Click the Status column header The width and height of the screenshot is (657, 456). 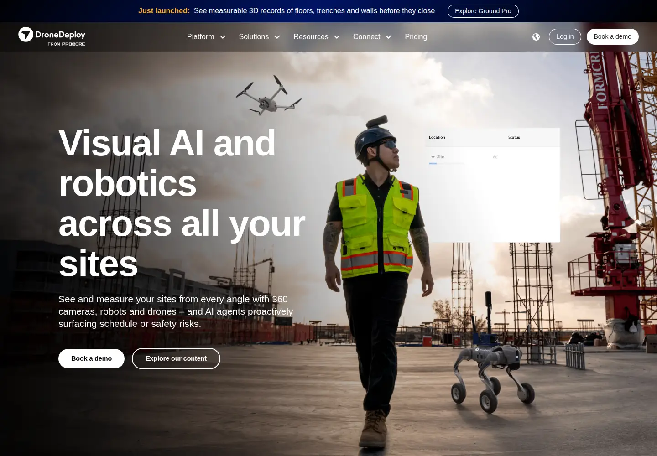coord(514,137)
